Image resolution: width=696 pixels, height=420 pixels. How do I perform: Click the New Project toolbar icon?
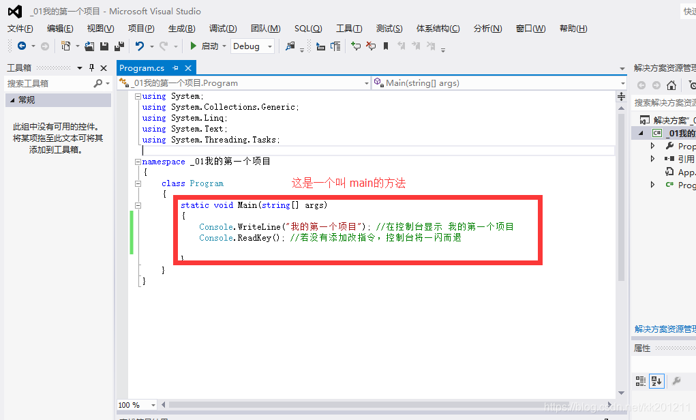coord(65,46)
